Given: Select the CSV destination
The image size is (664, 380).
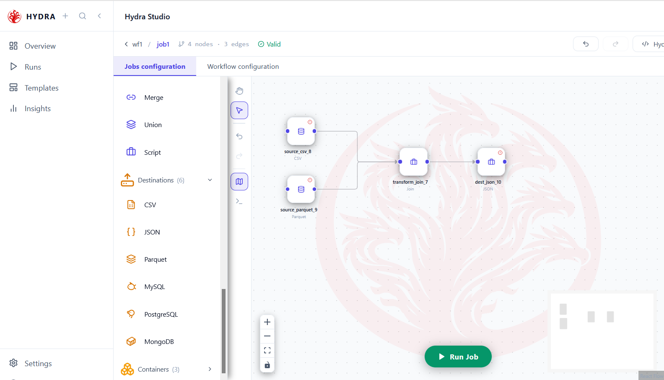Looking at the screenshot, I should point(168,205).
